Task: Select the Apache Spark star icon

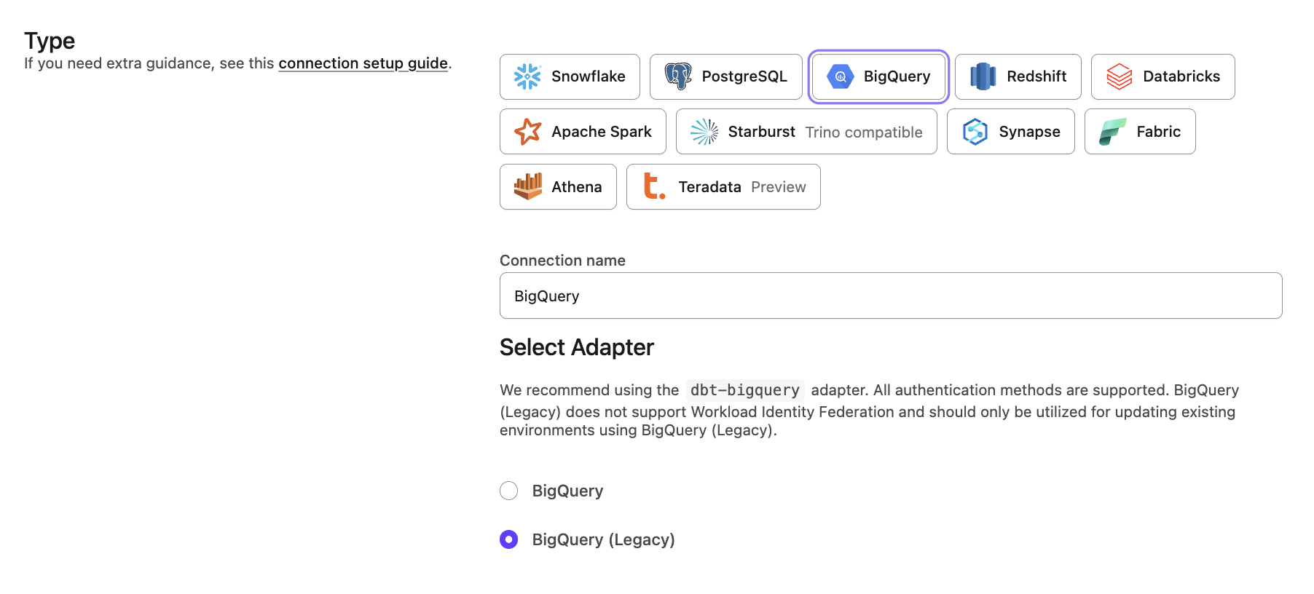Action: click(x=527, y=131)
